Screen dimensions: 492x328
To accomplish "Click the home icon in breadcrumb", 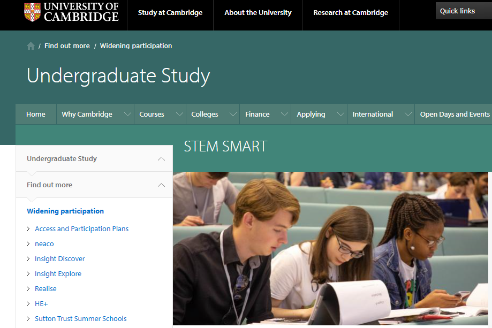I will (x=31, y=46).
